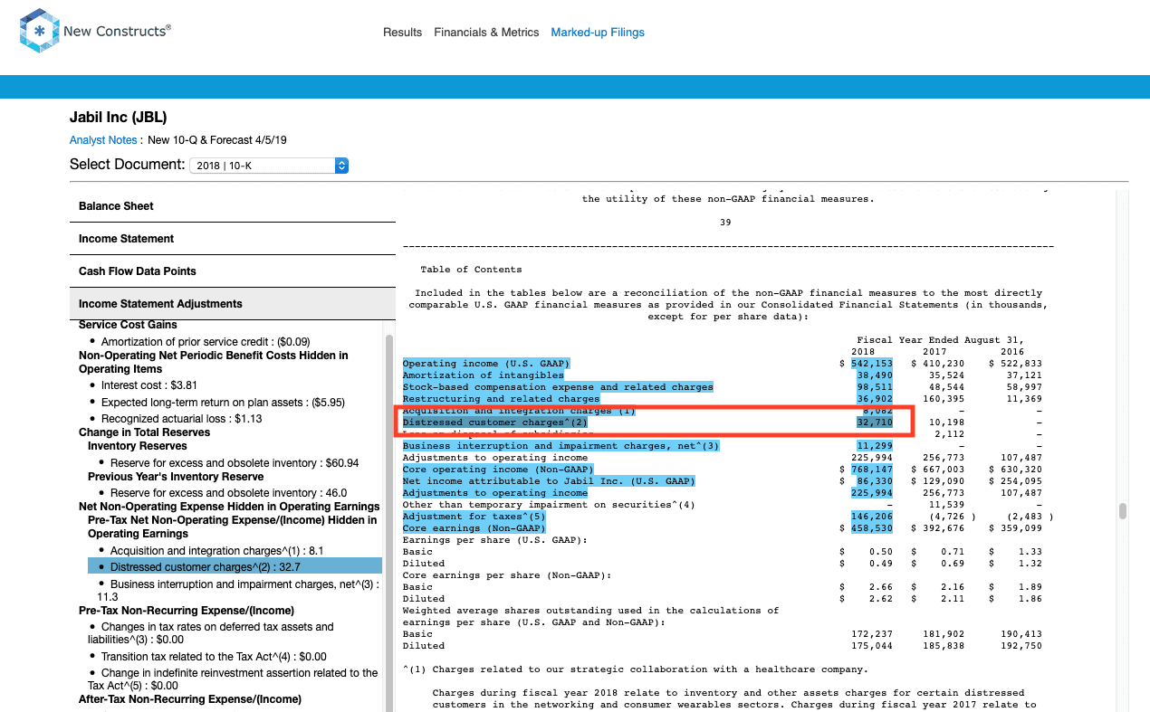1150x712 pixels.
Task: Select Changes in tax rates on deferred tax item
Action: tap(212, 633)
